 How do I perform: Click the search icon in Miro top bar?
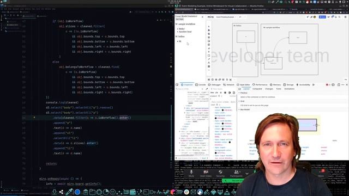(x=339, y=17)
